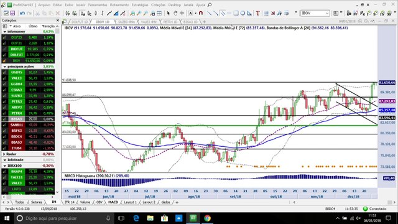Select the trend line drawing tool
This screenshot has height=224, width=398.
(x=209, y=13)
